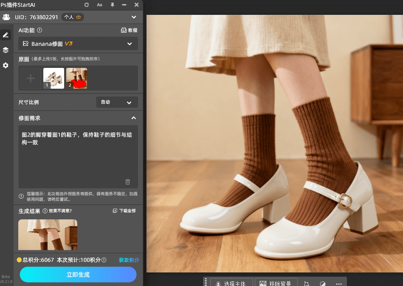403x286 pixels.
Task: Select the generated result thumbnail under 生成结果
Action: click(x=47, y=234)
